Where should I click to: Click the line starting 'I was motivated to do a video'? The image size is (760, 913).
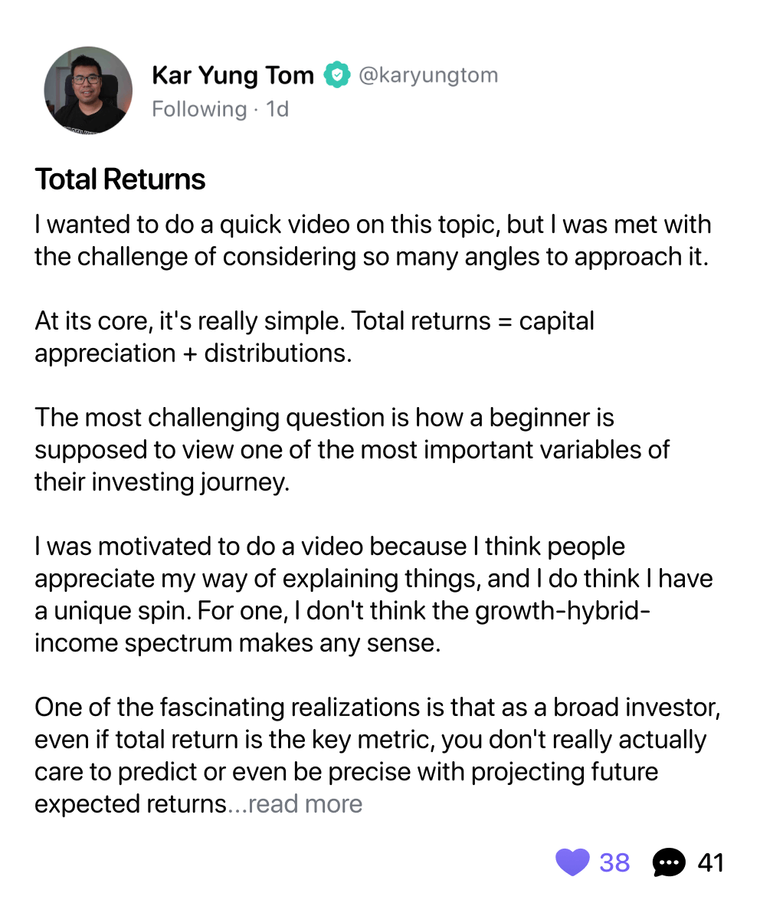click(329, 547)
